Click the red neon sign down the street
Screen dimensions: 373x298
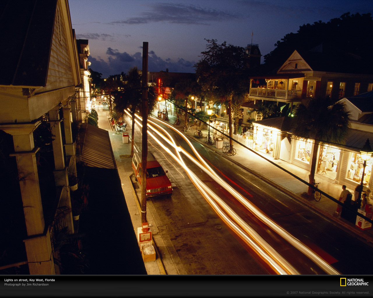159,86
